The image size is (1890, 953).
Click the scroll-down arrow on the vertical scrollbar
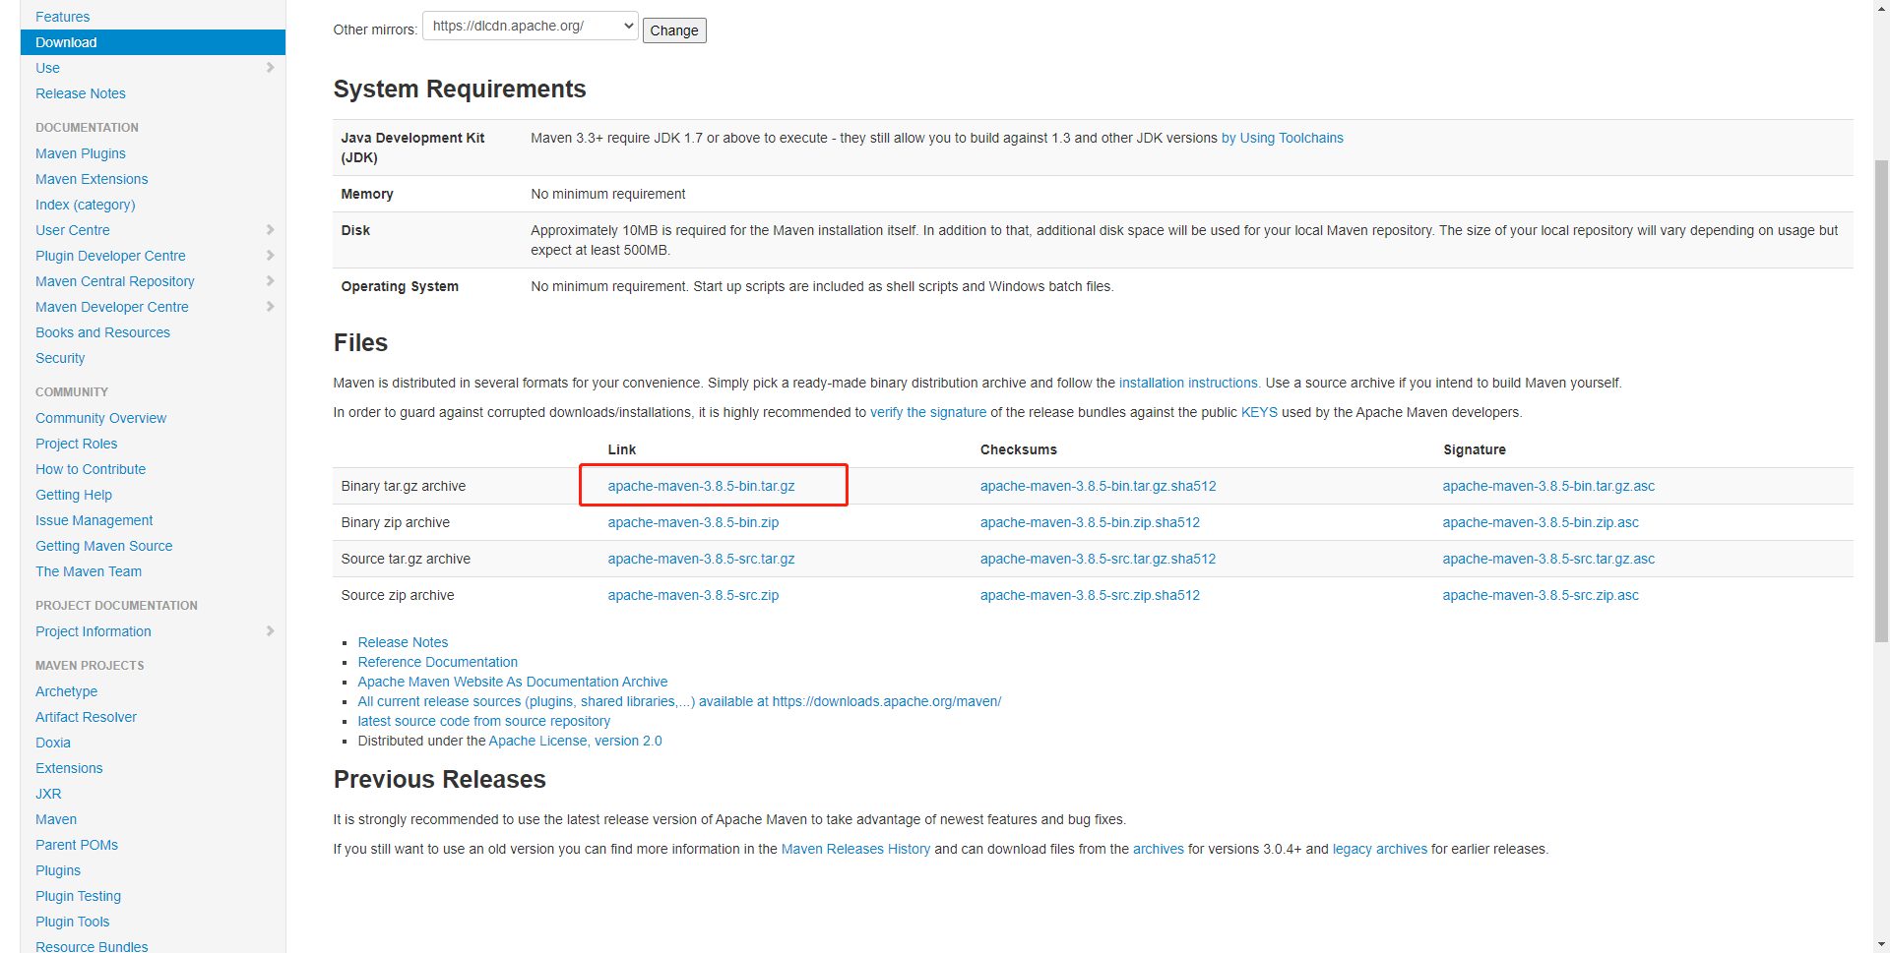click(1880, 945)
